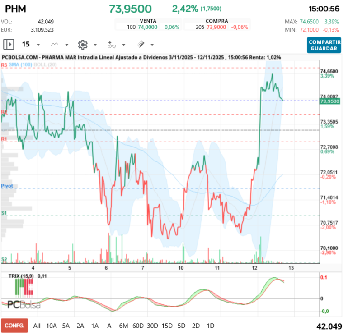Click the MAX value 74,6500
Screen dimensions: 348x335
(309, 22)
